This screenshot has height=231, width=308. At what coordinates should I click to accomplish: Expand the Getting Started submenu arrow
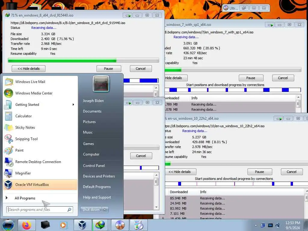pos(73,104)
